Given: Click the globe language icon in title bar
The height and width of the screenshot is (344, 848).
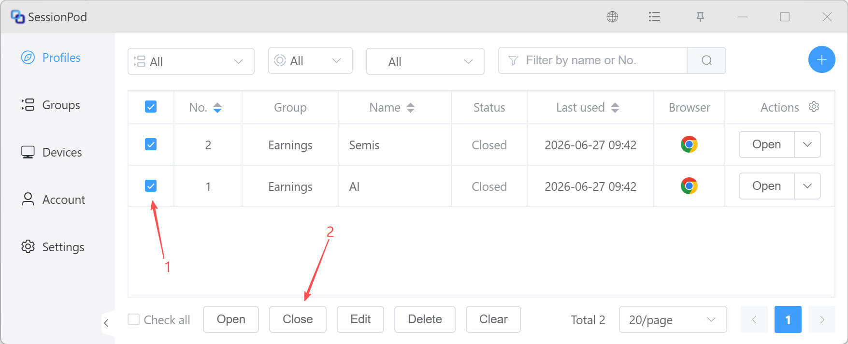Looking at the screenshot, I should (612, 17).
